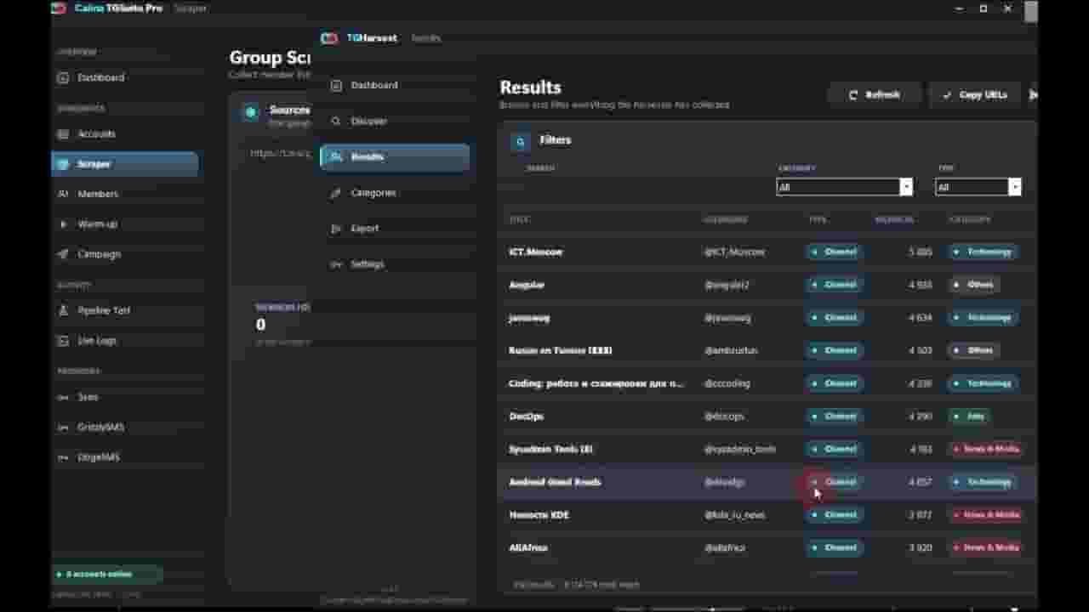Click the TGHarvest logo icon
Screen dimensions: 1089x612
(329, 38)
